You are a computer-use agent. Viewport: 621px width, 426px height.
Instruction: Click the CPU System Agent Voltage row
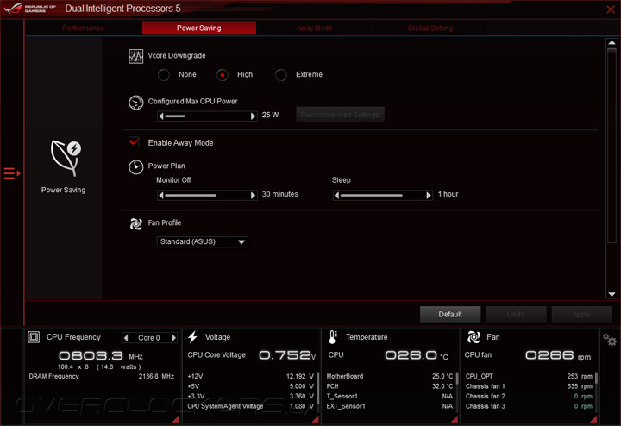click(251, 406)
